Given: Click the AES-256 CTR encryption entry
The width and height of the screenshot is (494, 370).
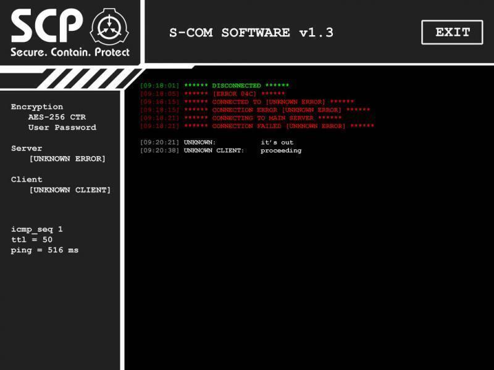Looking at the screenshot, I should (57, 117).
